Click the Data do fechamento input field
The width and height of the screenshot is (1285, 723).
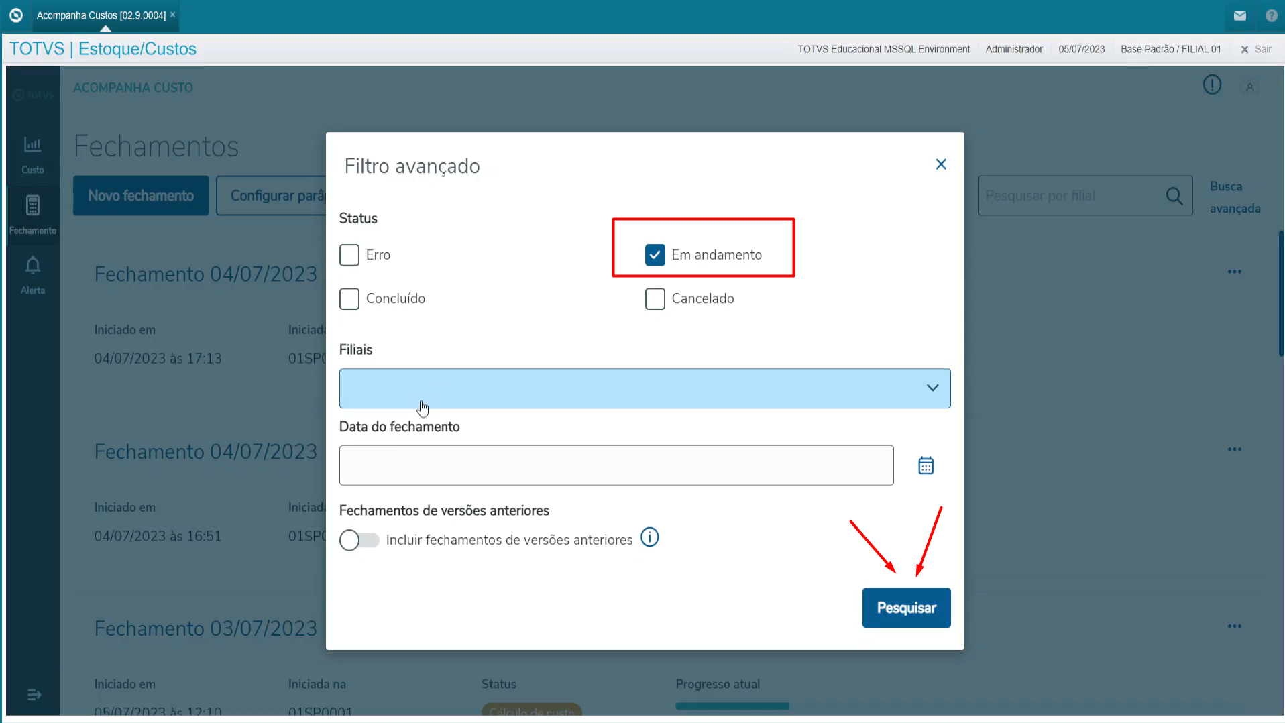(616, 465)
